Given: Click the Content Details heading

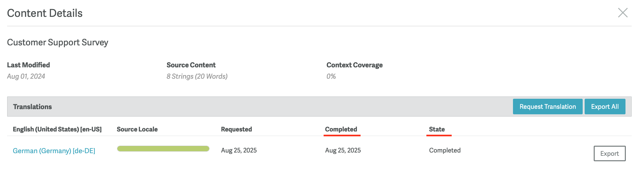Looking at the screenshot, I should coord(45,13).
